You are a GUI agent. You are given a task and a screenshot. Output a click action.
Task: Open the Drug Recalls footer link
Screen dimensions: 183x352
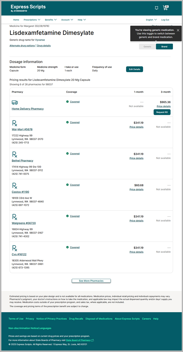pyautogui.click(x=76, y=319)
